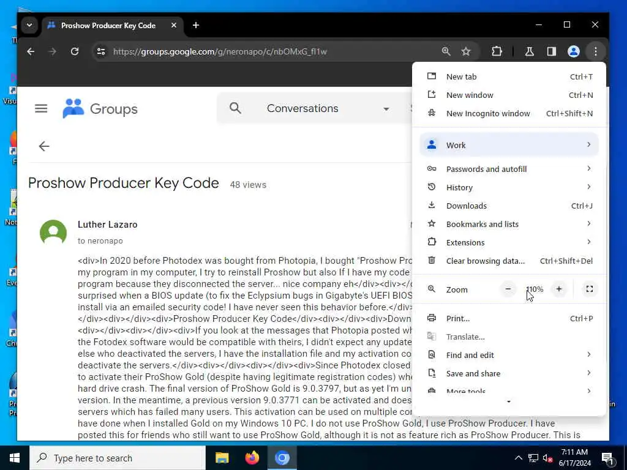Image resolution: width=627 pixels, height=470 pixels.
Task: Click the Luther Lazaro sender name
Action: click(x=108, y=225)
